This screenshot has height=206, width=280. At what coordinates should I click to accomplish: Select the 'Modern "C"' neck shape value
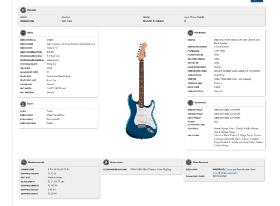pos(52,48)
